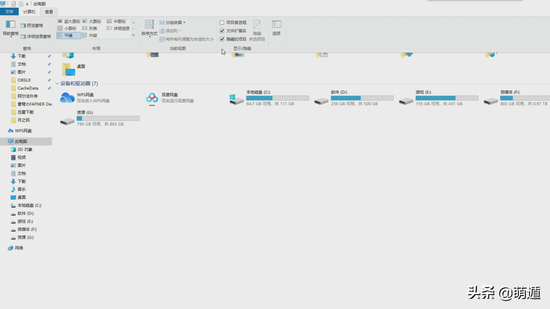The height and width of the screenshot is (309, 550).
Task: Click the 软件 (D:) capacity bar
Action: [362, 98]
